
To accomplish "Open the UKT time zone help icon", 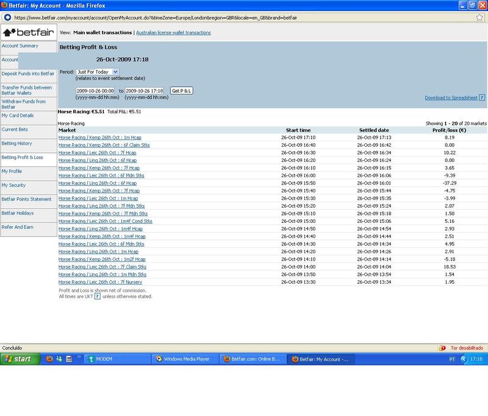I will click(x=98, y=297).
